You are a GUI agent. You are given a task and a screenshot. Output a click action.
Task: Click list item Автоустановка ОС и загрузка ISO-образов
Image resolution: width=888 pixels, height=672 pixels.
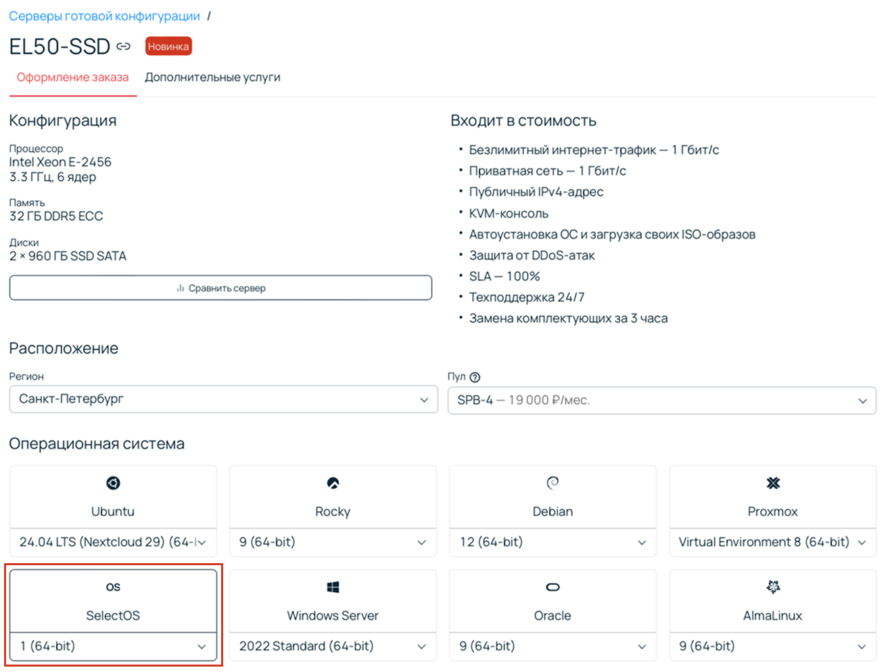pyautogui.click(x=612, y=235)
